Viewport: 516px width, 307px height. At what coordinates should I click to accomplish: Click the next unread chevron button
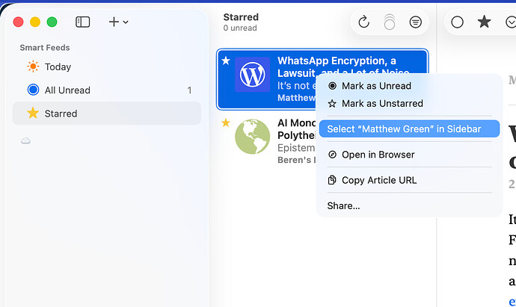(510, 22)
